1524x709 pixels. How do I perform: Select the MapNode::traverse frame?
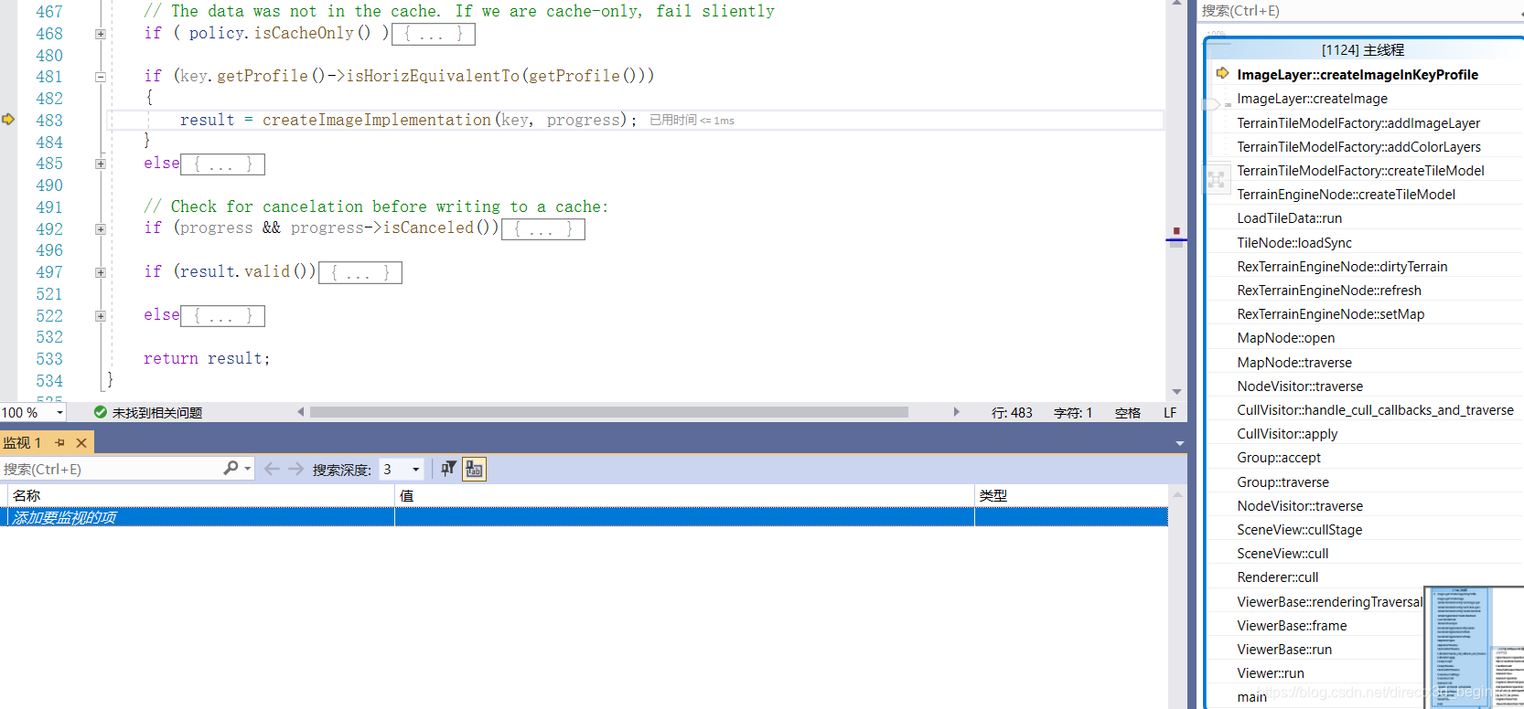pyautogui.click(x=1294, y=362)
